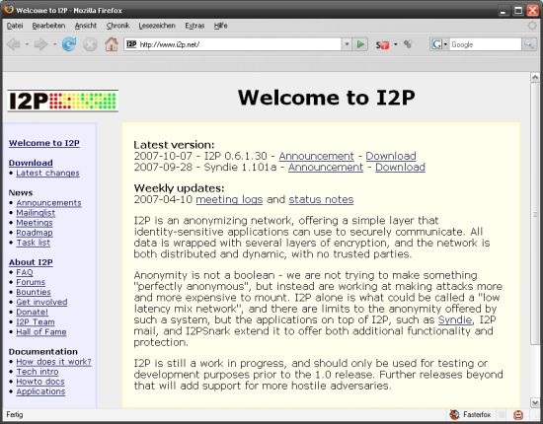The image size is (543, 424).
Task: Click the Stop loading icon
Action: click(x=90, y=44)
